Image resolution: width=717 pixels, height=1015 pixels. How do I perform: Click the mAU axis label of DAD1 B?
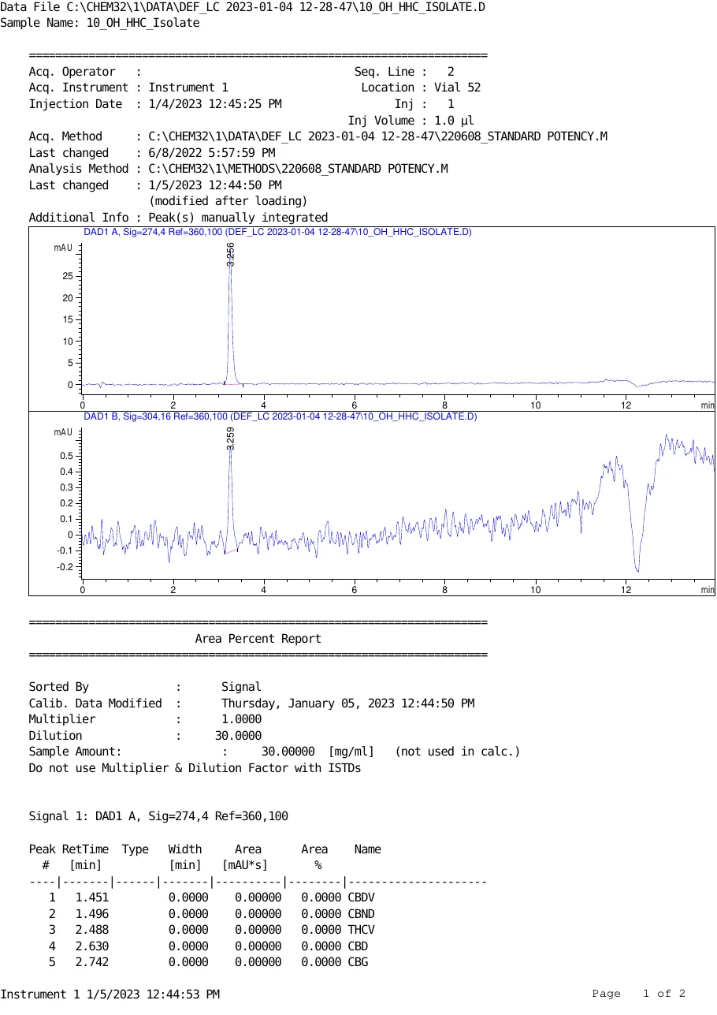click(63, 432)
